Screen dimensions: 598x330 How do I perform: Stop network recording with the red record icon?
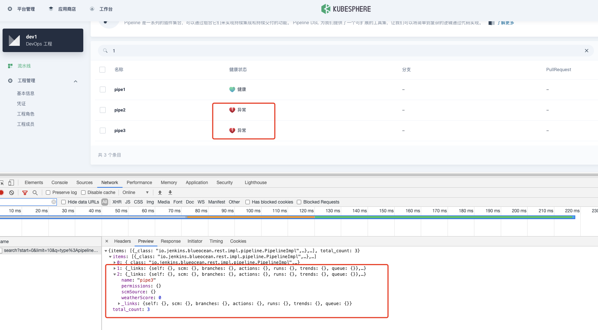click(1, 192)
